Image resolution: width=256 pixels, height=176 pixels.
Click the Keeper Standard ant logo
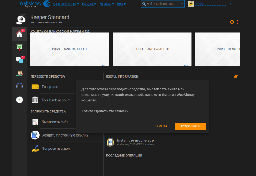21,19
